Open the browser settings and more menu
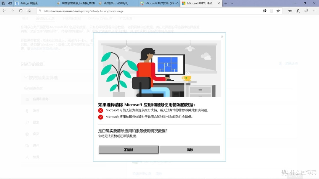 (x=315, y=11)
